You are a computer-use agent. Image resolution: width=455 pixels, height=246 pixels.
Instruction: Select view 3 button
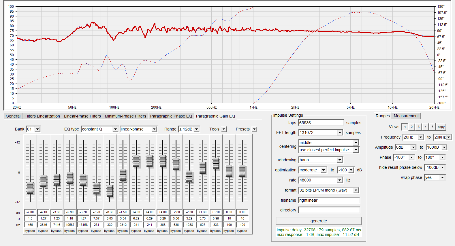coord(419,127)
